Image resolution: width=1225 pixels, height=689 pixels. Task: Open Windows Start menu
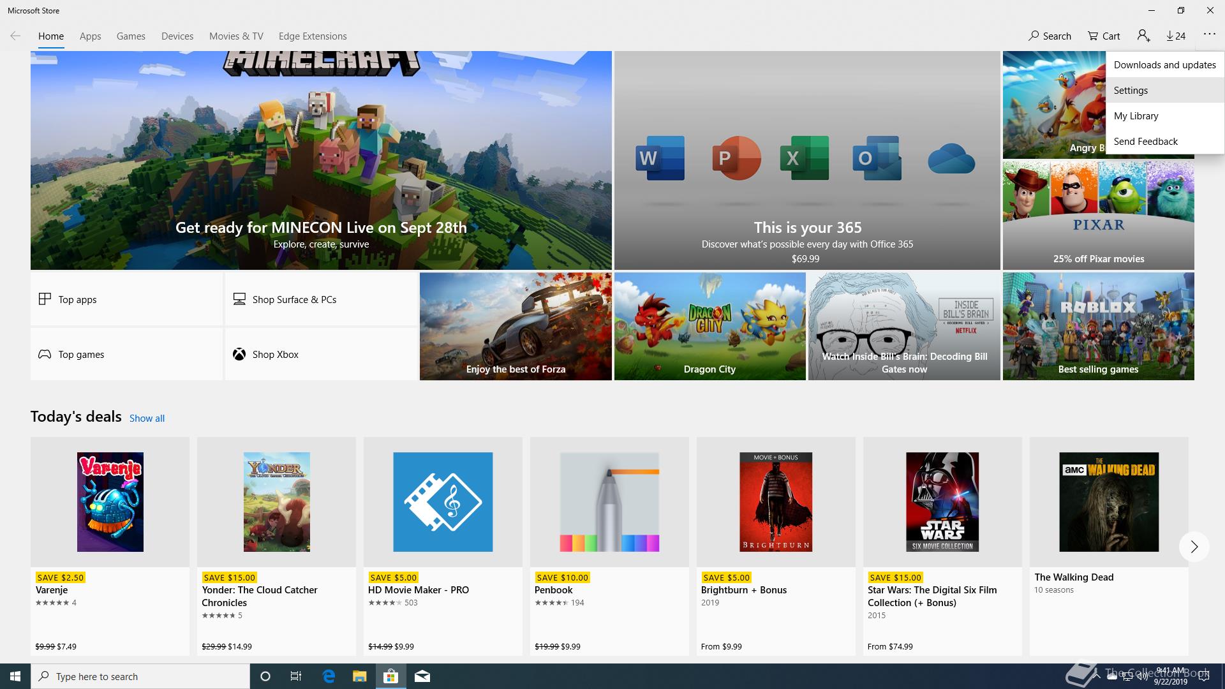[15, 676]
